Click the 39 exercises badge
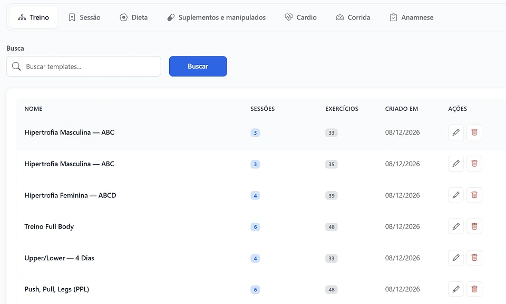Screen dimensions: 506x304 tap(332, 195)
